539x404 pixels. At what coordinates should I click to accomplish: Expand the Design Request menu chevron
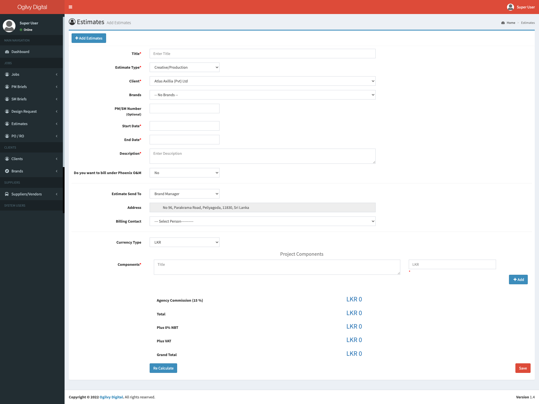(x=57, y=111)
